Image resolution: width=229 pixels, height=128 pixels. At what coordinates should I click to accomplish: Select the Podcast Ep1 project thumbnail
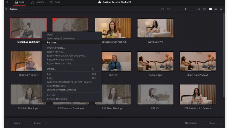point(155,61)
